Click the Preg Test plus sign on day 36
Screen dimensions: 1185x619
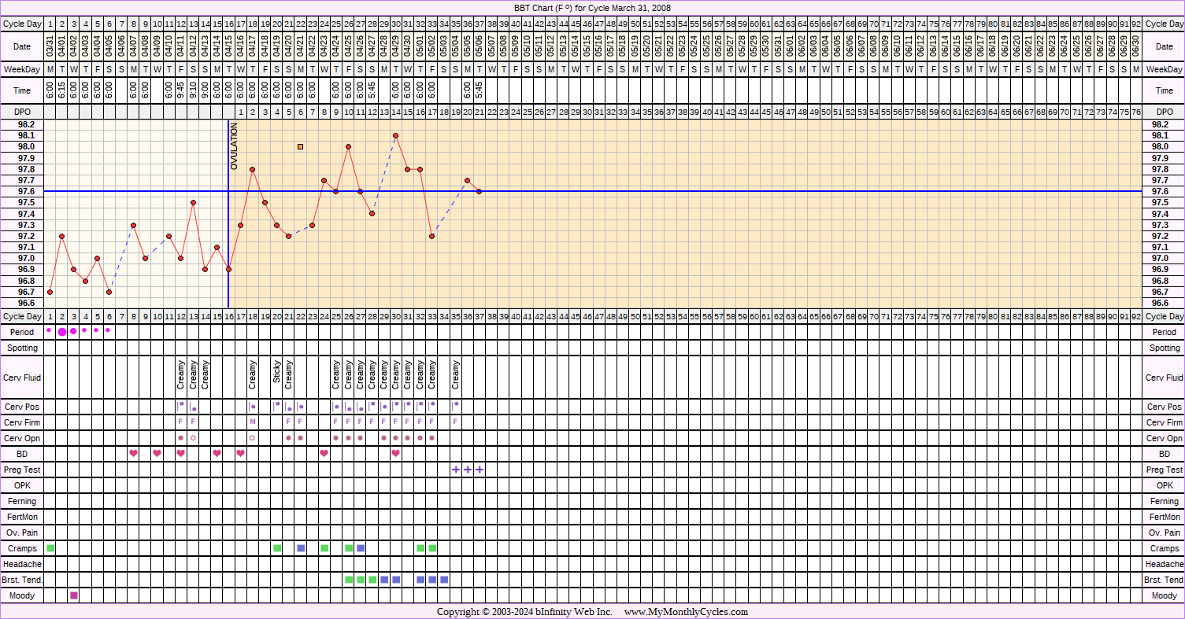(467, 470)
